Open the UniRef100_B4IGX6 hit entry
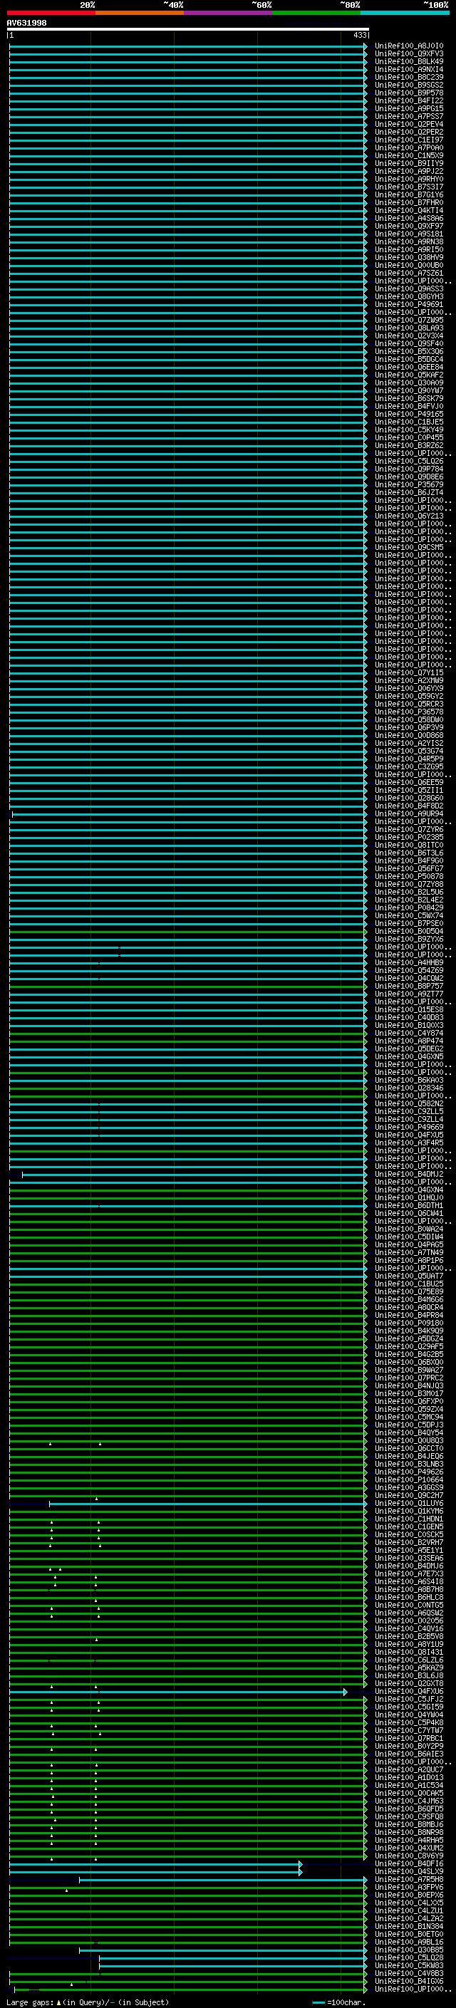Image resolution: width=456 pixels, height=2008 pixels. pos(408,1981)
